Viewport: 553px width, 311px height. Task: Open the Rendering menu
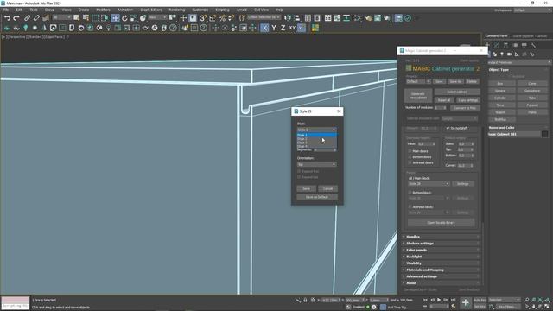click(176, 10)
